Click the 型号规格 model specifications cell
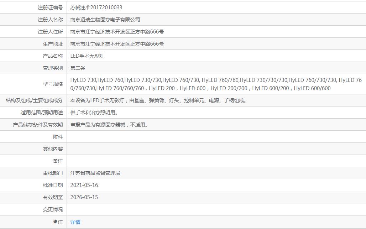Viewport: 366px width, 229px height. [178, 84]
